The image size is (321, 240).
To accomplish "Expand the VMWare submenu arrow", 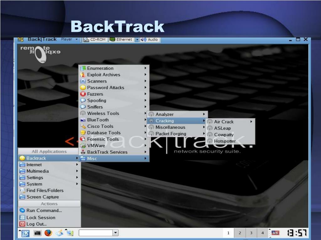I will click(145, 146).
